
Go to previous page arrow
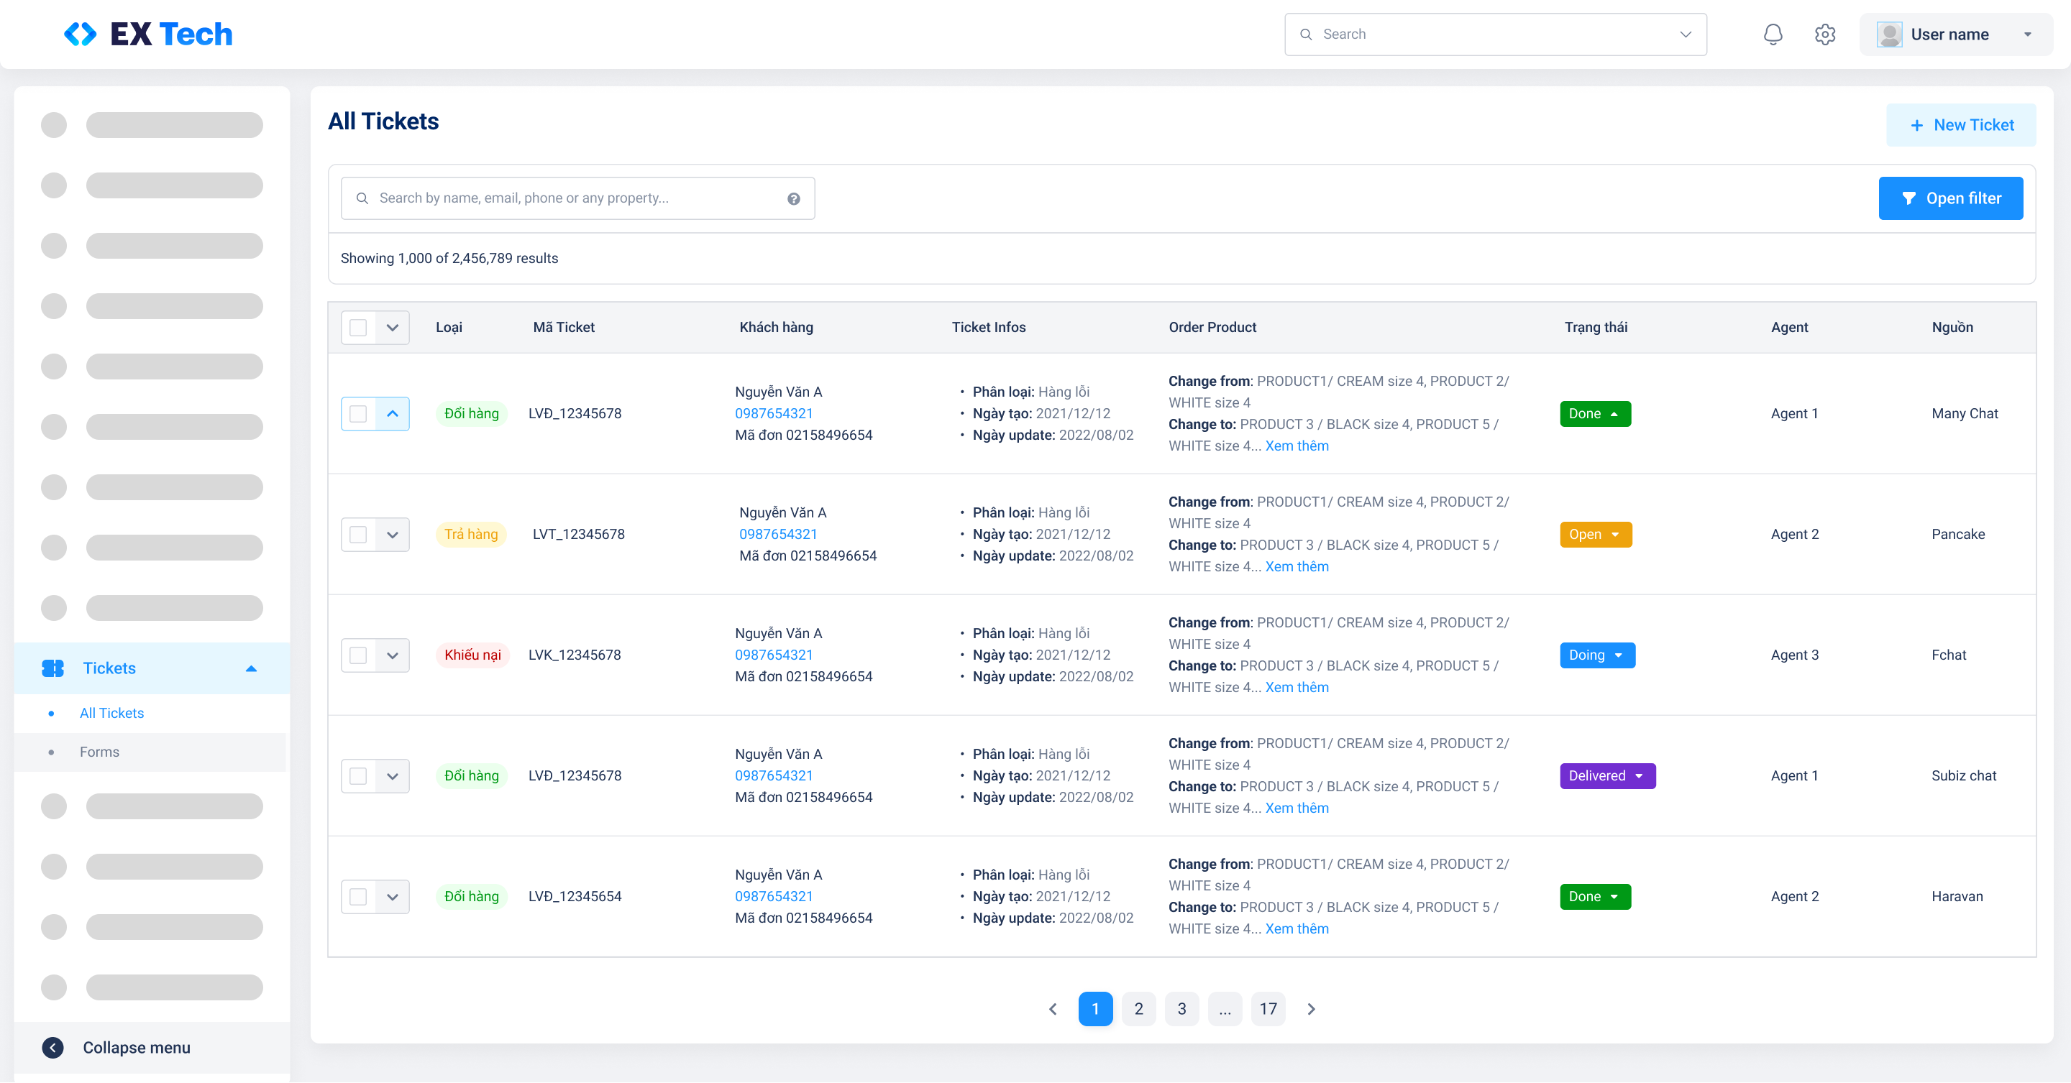coord(1052,1009)
